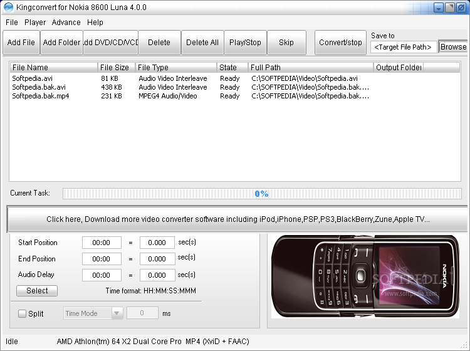Click the Delete All button
Screen dimensions: 470x351
[202, 43]
